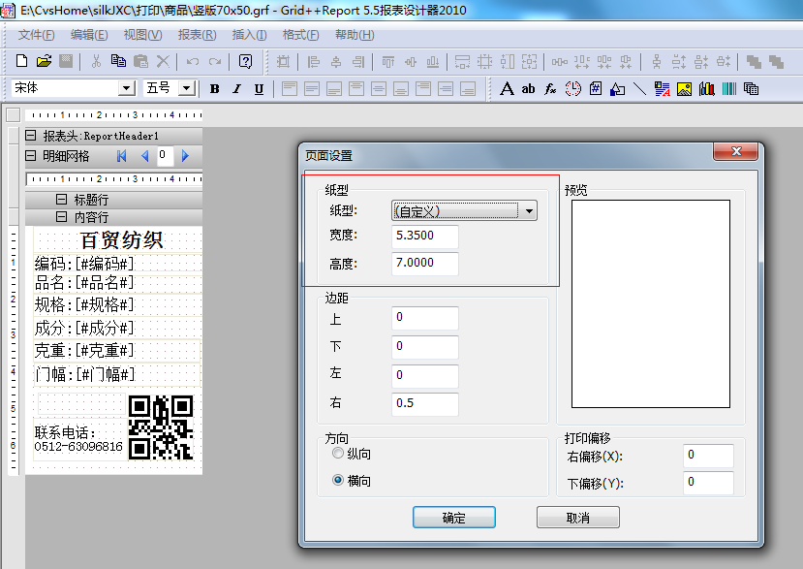Open a file with the folder icon

coord(44,61)
